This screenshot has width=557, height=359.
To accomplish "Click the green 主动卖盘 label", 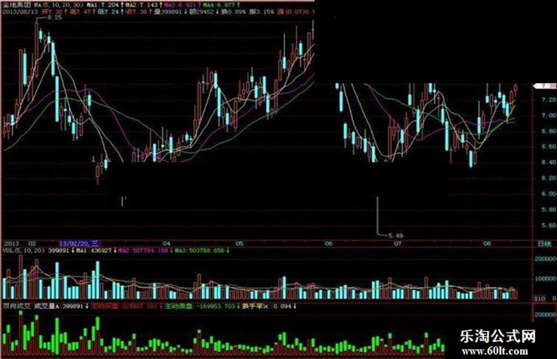I will (178, 306).
